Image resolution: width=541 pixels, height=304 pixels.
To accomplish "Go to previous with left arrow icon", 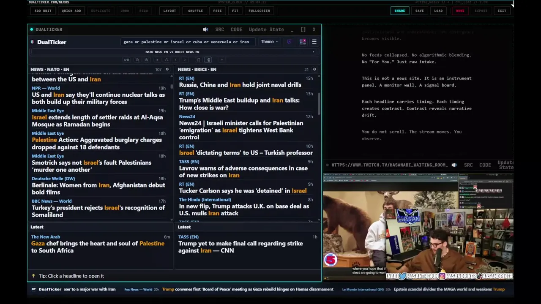I will click(176, 60).
